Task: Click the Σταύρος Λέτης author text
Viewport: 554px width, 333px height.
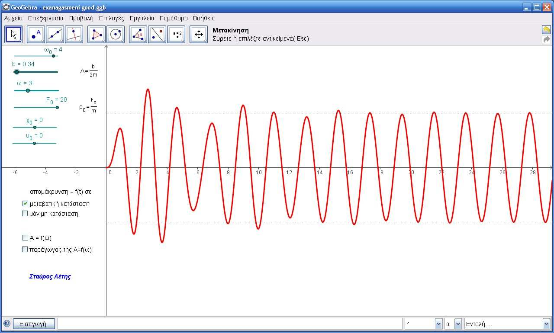Action: (x=50, y=276)
